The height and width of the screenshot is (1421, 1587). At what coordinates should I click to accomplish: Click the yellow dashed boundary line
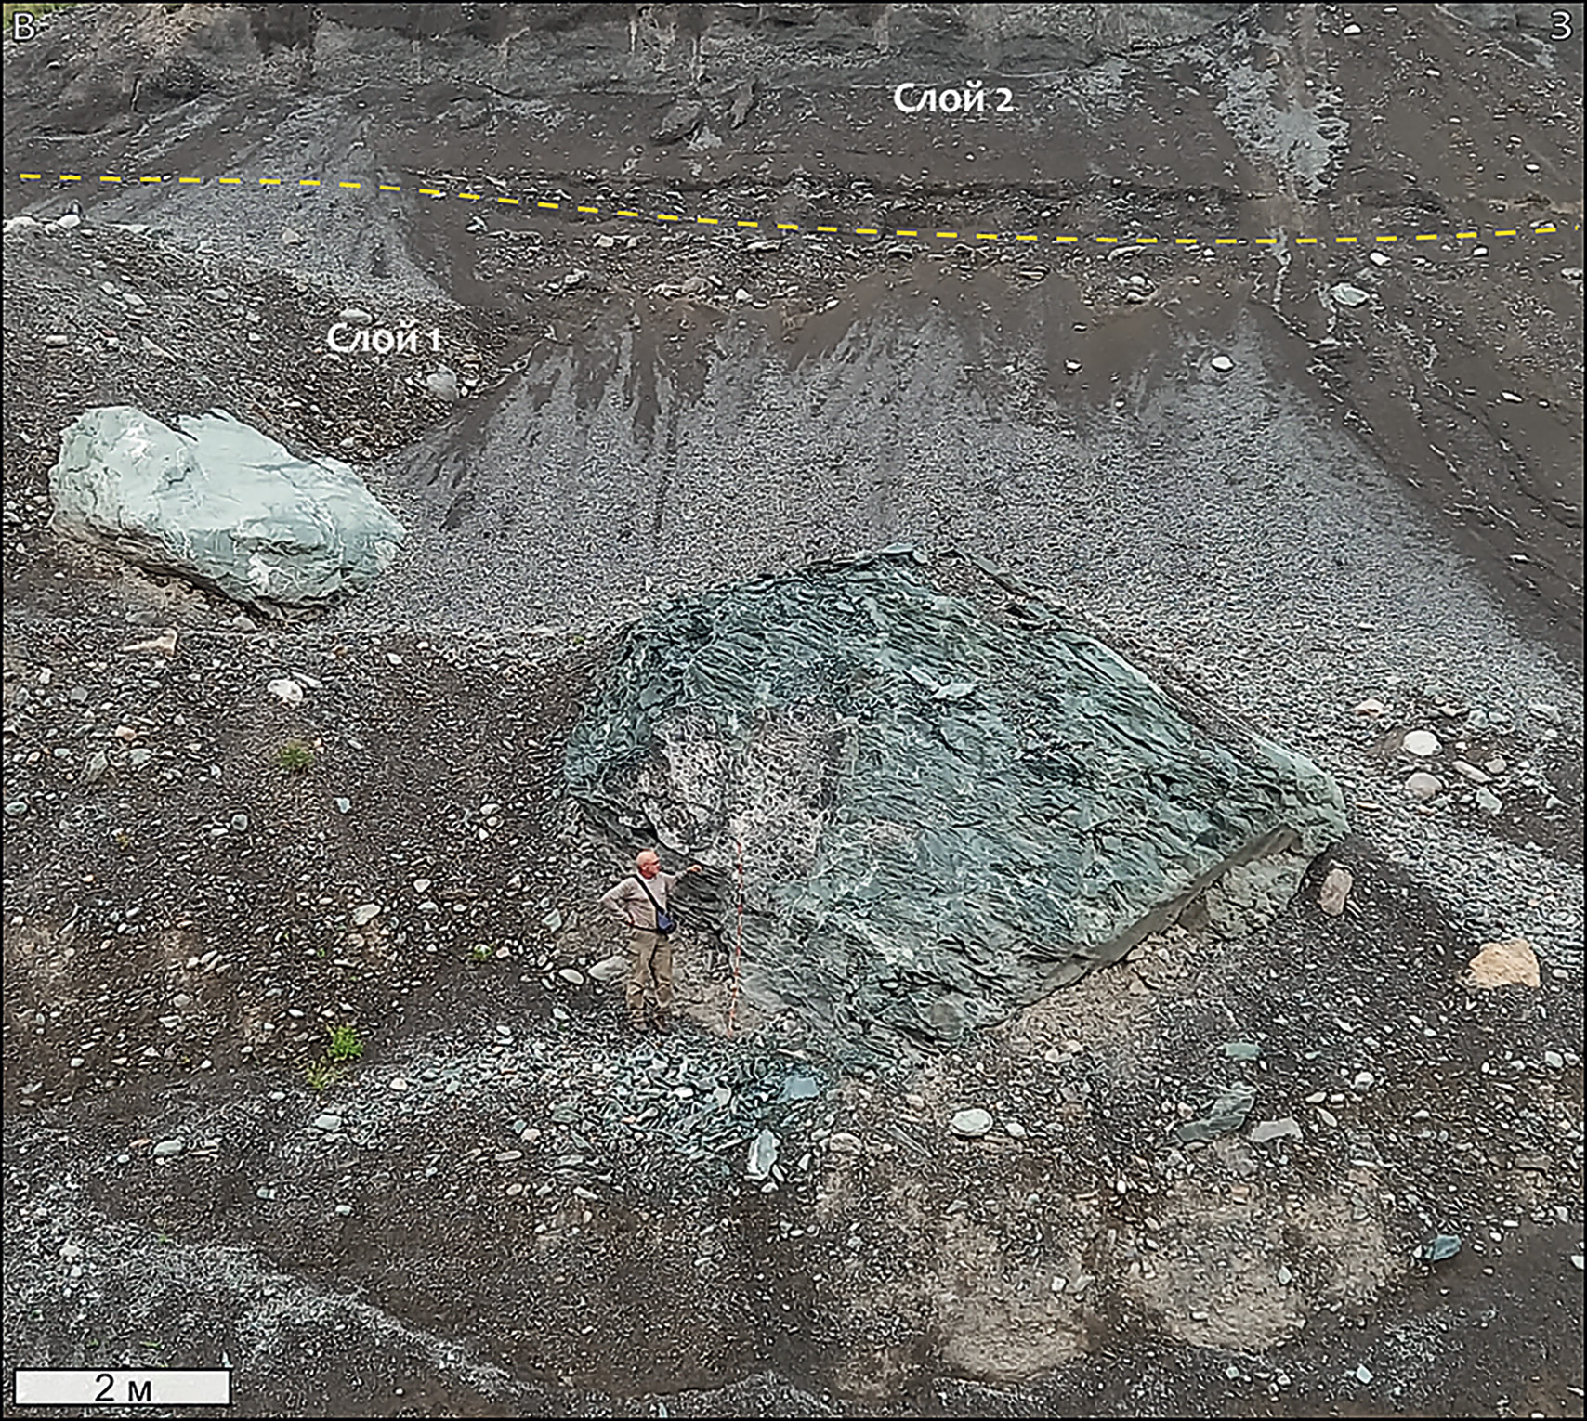[x=790, y=225]
